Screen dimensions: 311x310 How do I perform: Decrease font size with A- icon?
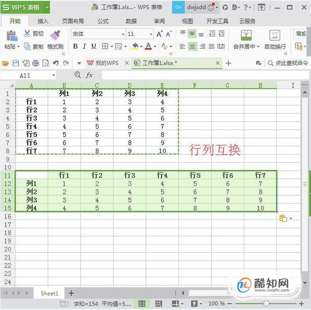pos(169,34)
